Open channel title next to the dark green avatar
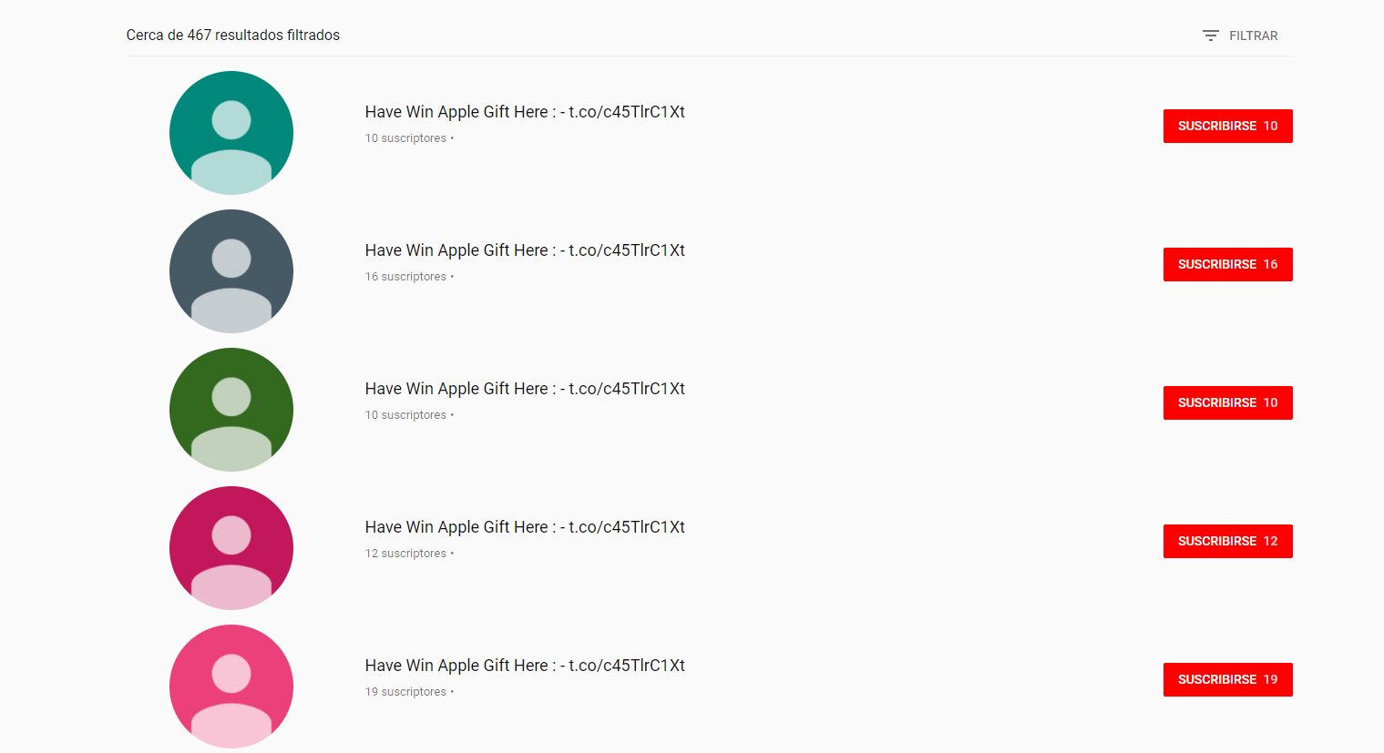This screenshot has width=1384, height=753. coord(525,389)
